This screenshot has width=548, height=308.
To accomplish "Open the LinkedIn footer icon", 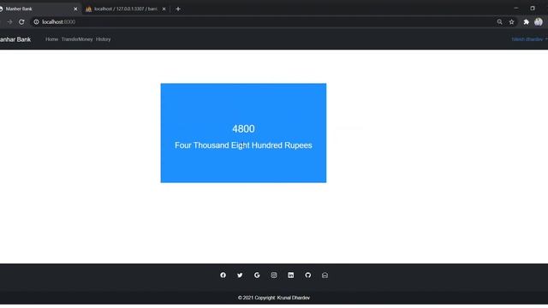I will point(291,275).
